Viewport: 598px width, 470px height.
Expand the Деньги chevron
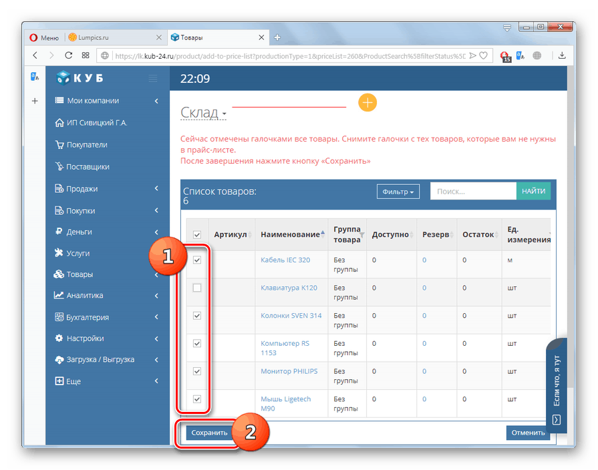click(x=156, y=232)
